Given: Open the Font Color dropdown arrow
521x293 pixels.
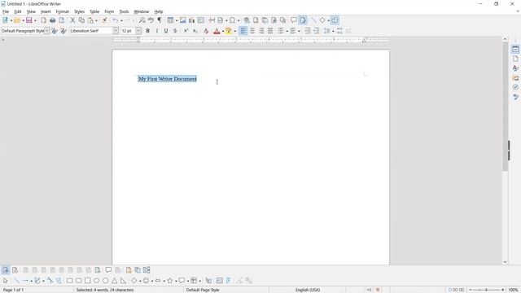Looking at the screenshot, I should click(x=223, y=31).
